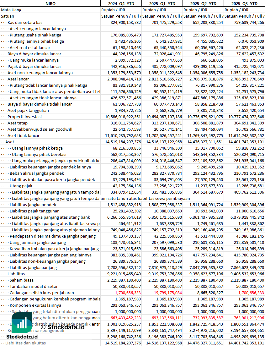Select Kewajiban imbalan pasca kerja jangka panjang
Viewport: 265px width, 346px height.
pos(54,249)
